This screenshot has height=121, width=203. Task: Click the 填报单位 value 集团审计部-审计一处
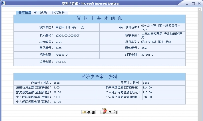tap(69, 27)
